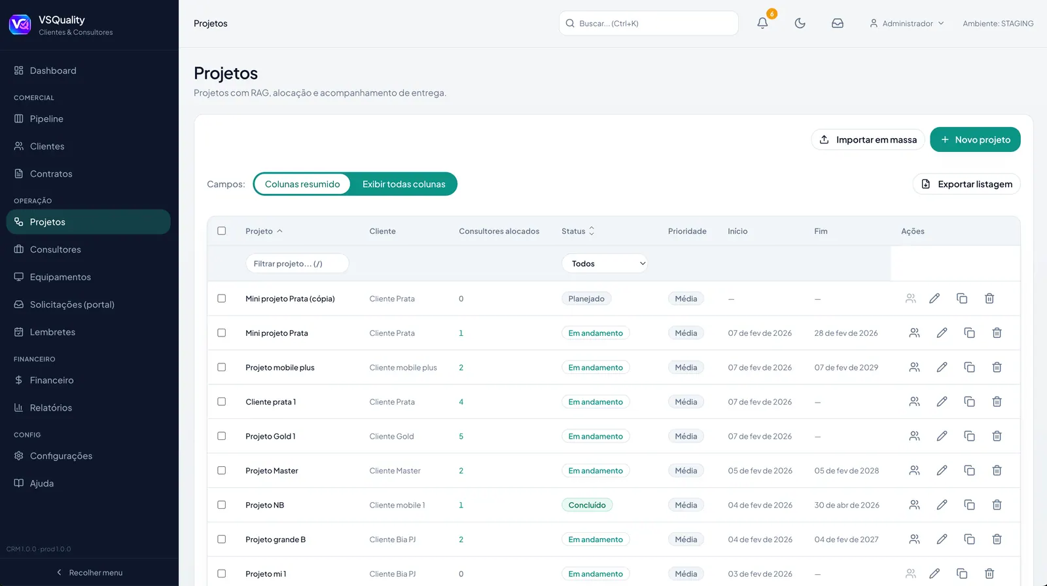Viewport: 1047px width, 586px height.
Task: Manage consultants for Projeto mobile plus
Action: coord(914,367)
